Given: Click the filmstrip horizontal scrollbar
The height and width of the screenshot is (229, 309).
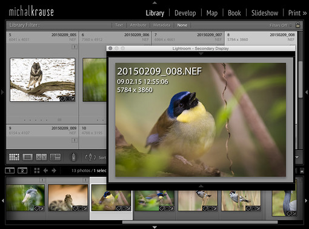Looking at the screenshot, I should (200, 222).
